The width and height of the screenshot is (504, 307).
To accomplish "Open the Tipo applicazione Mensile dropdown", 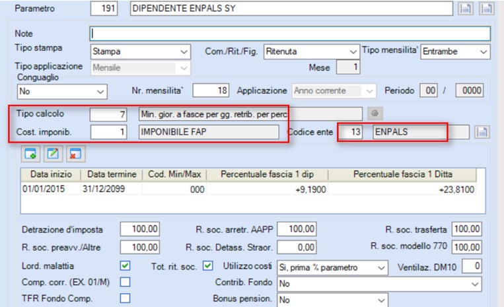I will pyautogui.click(x=141, y=68).
